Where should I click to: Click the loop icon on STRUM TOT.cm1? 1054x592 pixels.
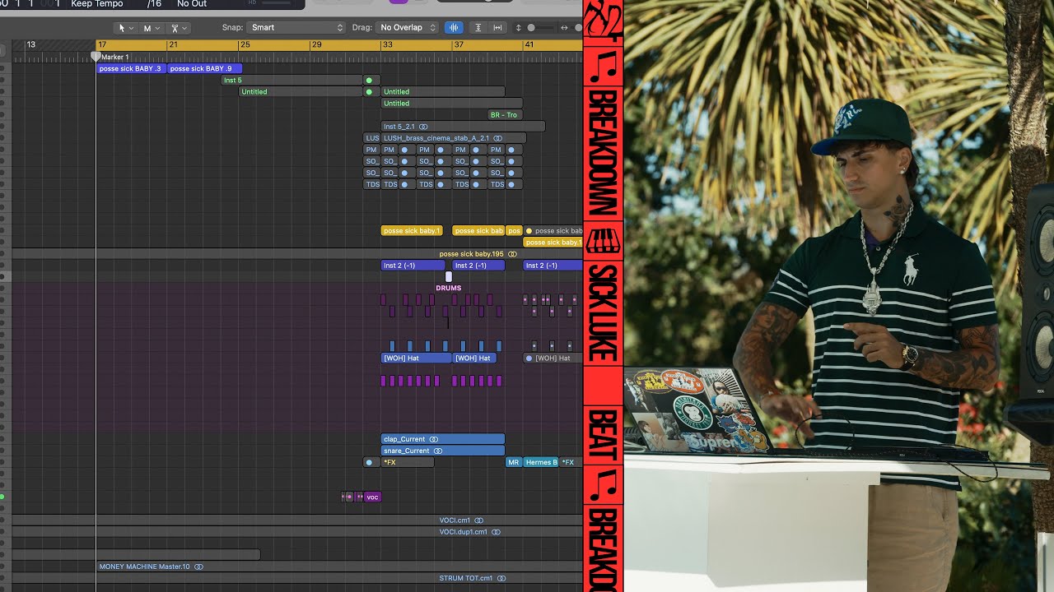[501, 578]
